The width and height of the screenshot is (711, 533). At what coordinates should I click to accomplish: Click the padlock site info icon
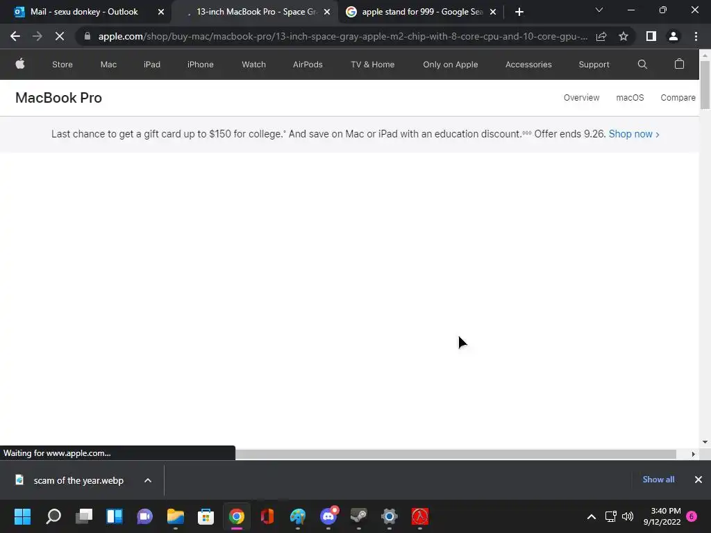87,36
